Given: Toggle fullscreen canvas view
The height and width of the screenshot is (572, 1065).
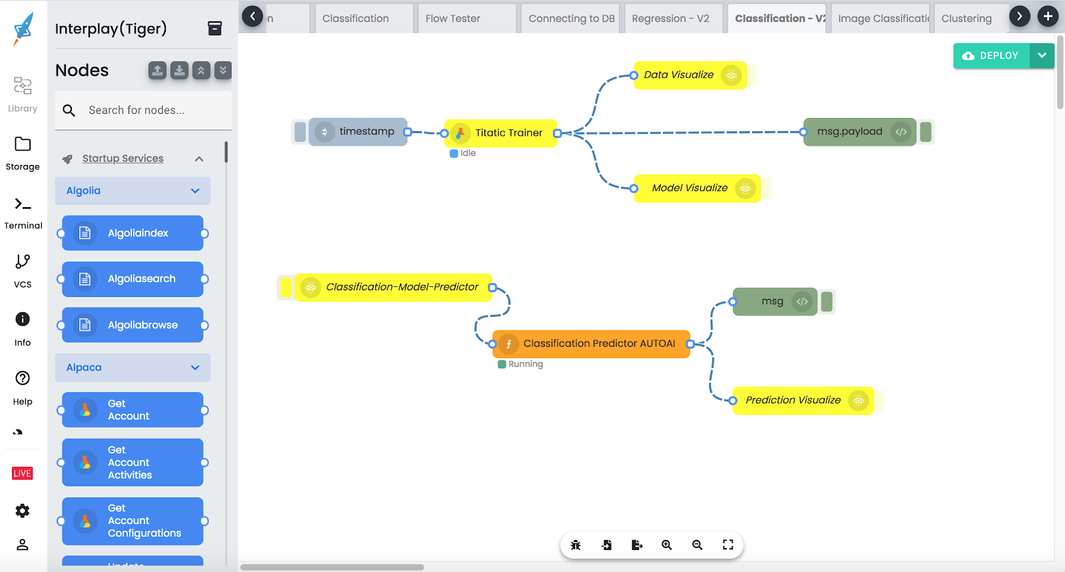Looking at the screenshot, I should click(x=728, y=545).
